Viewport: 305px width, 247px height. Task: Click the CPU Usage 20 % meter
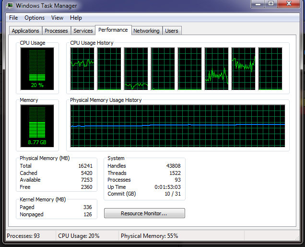37,69
